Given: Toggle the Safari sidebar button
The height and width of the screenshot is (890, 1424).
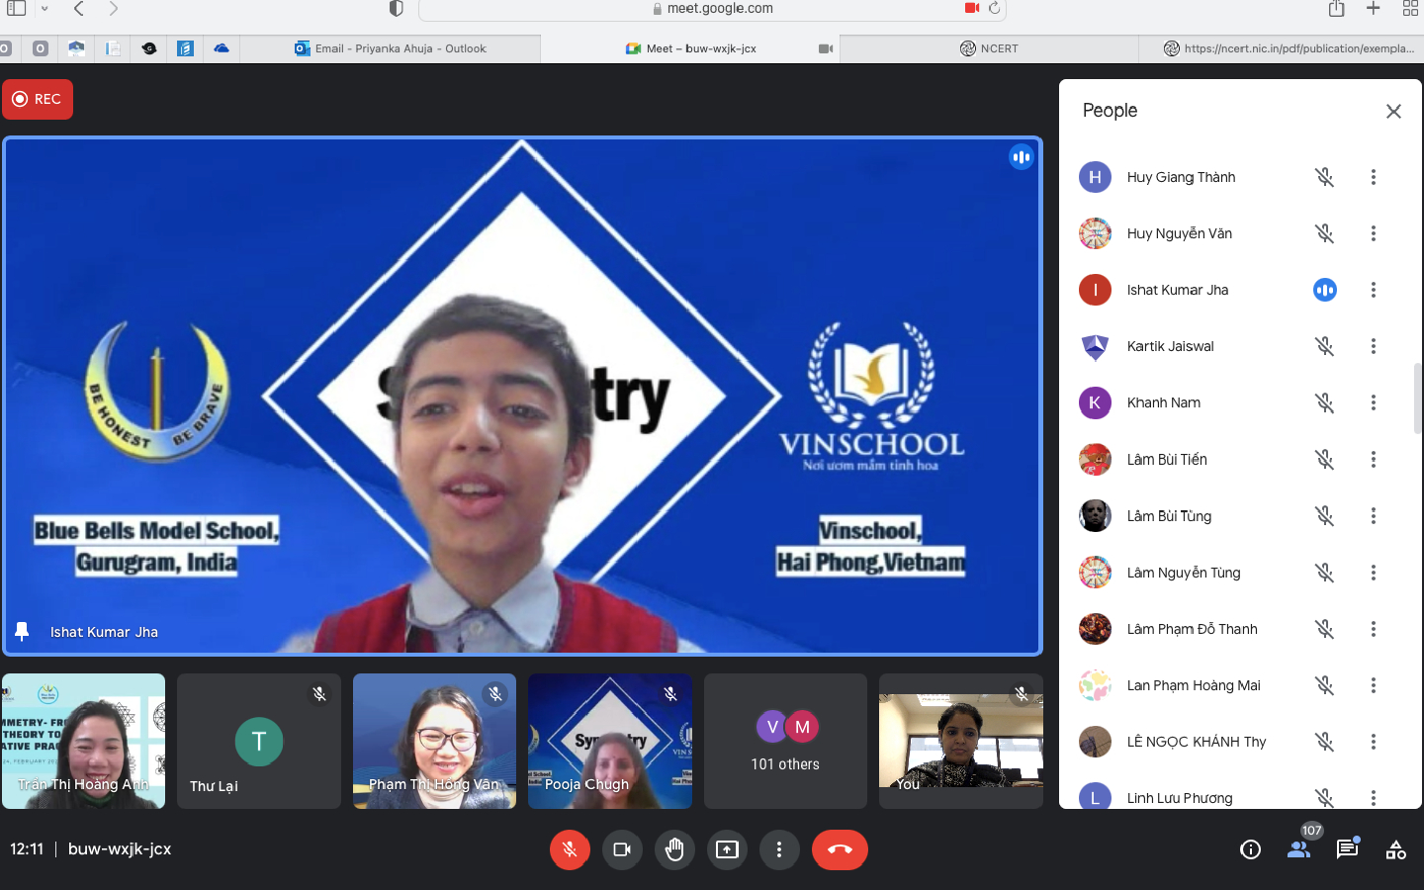Looking at the screenshot, I should [17, 8].
